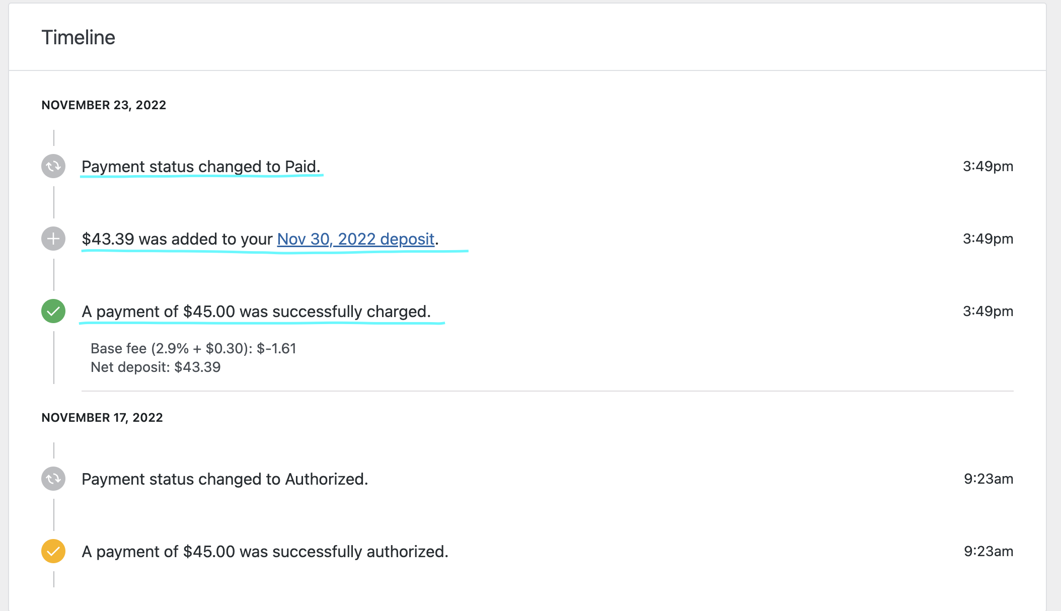Click the 3:49pm timestamp of charged payment
This screenshot has height=611, width=1061.
[x=988, y=311]
